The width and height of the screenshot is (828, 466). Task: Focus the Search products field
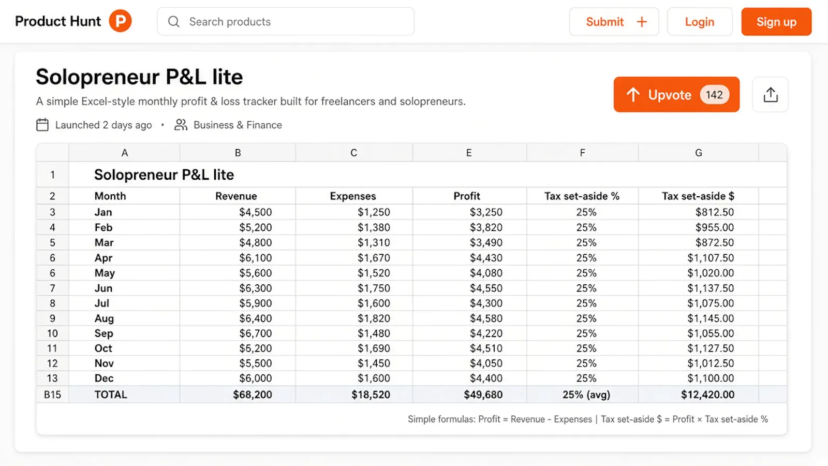click(x=286, y=22)
